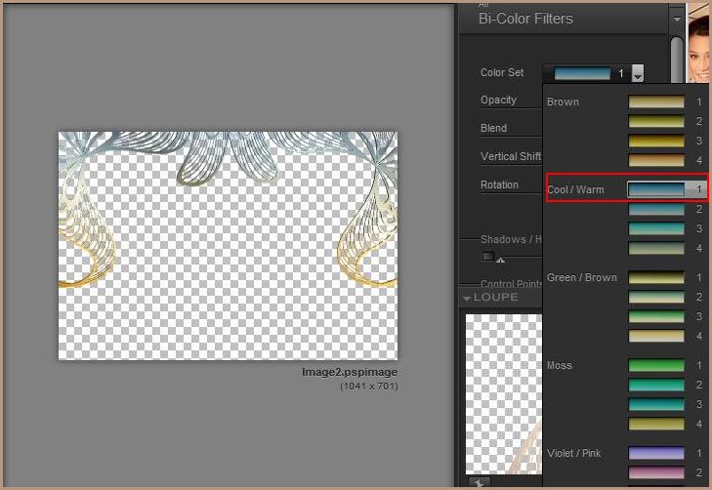712x490 pixels.
Task: Click the pin icon below the loupe preview
Action: pyautogui.click(x=476, y=482)
